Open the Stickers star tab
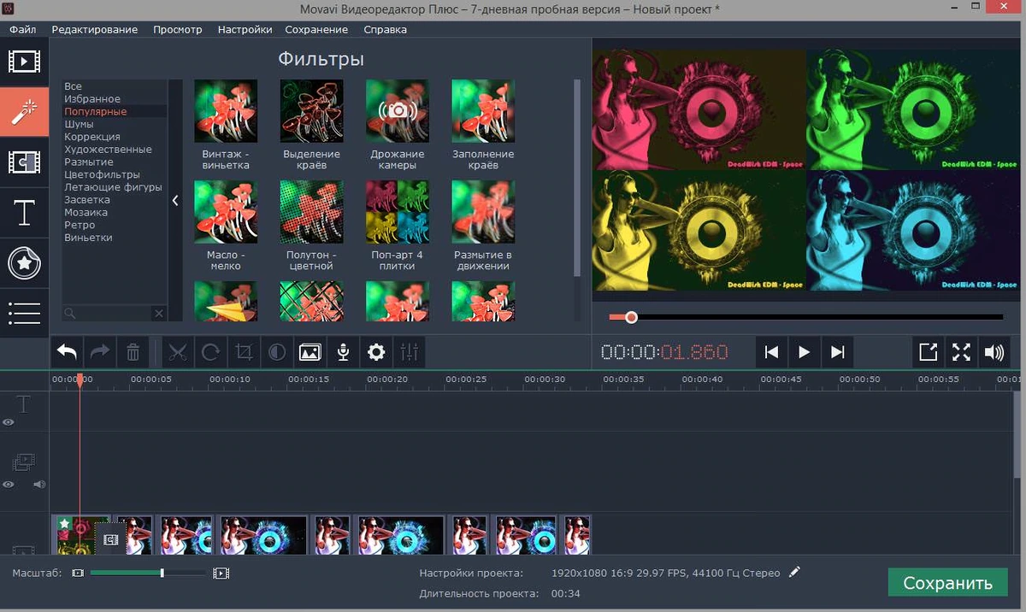 tap(24, 262)
